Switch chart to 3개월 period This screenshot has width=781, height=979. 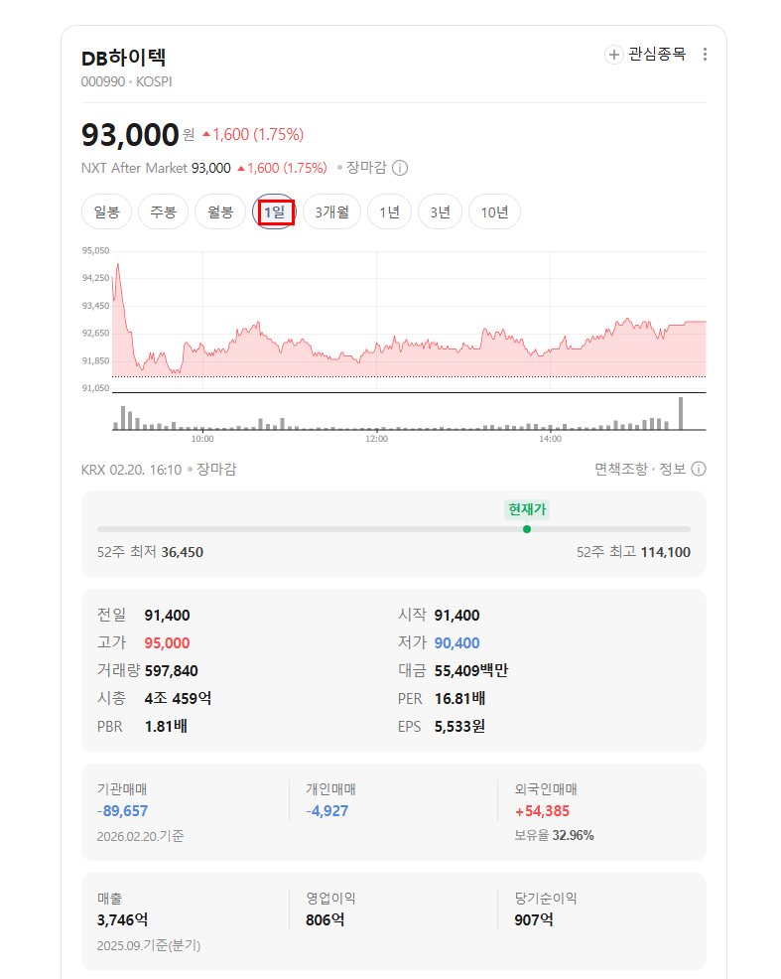click(331, 212)
